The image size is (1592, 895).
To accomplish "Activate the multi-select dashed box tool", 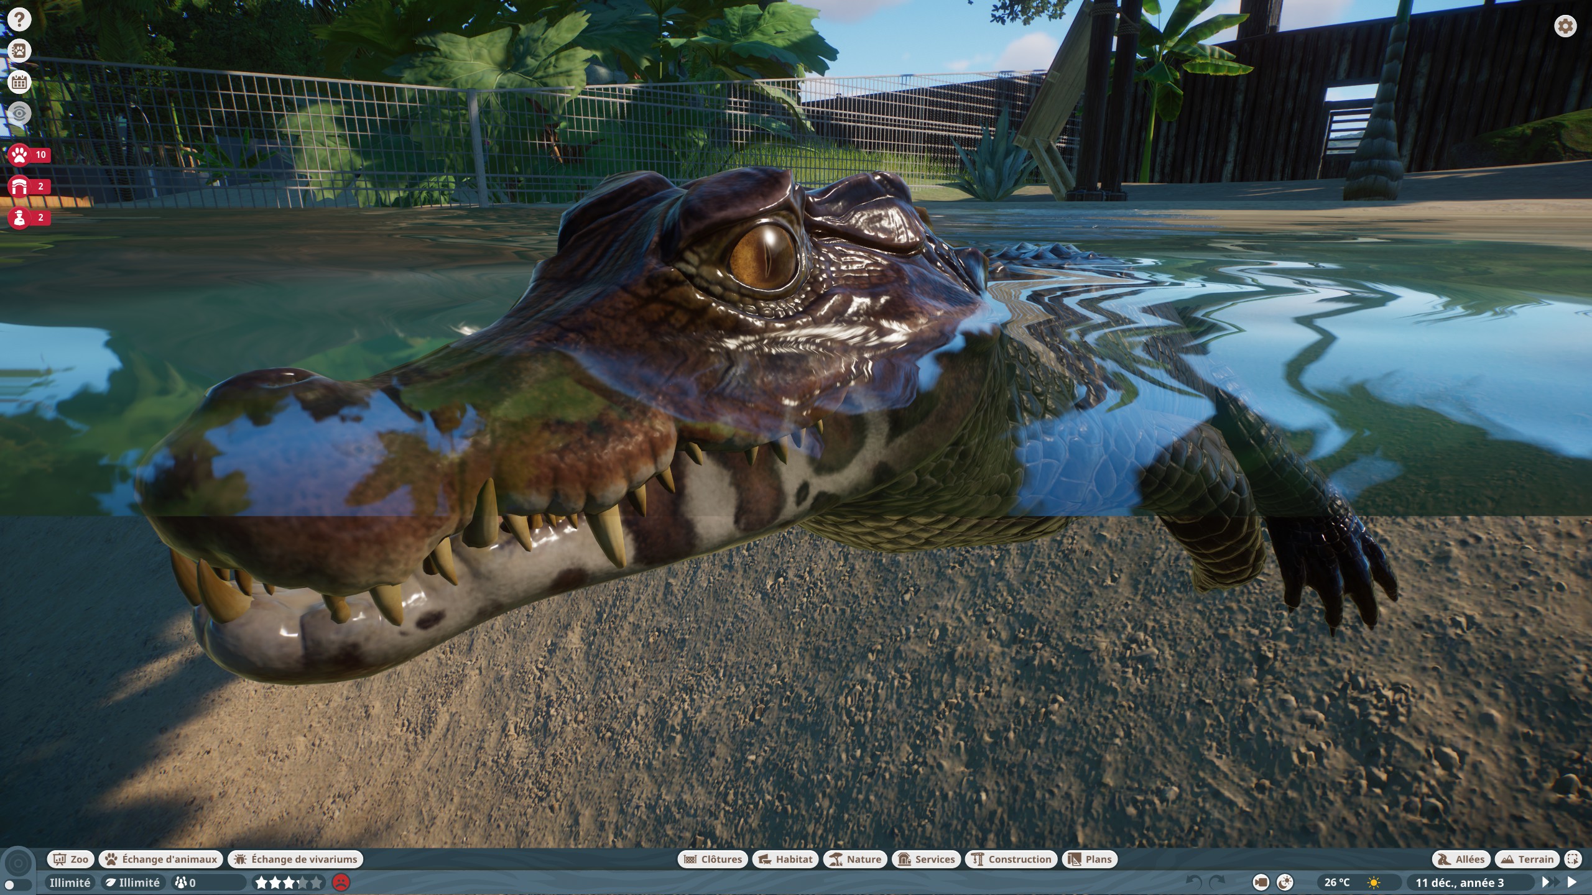I will point(1573,859).
